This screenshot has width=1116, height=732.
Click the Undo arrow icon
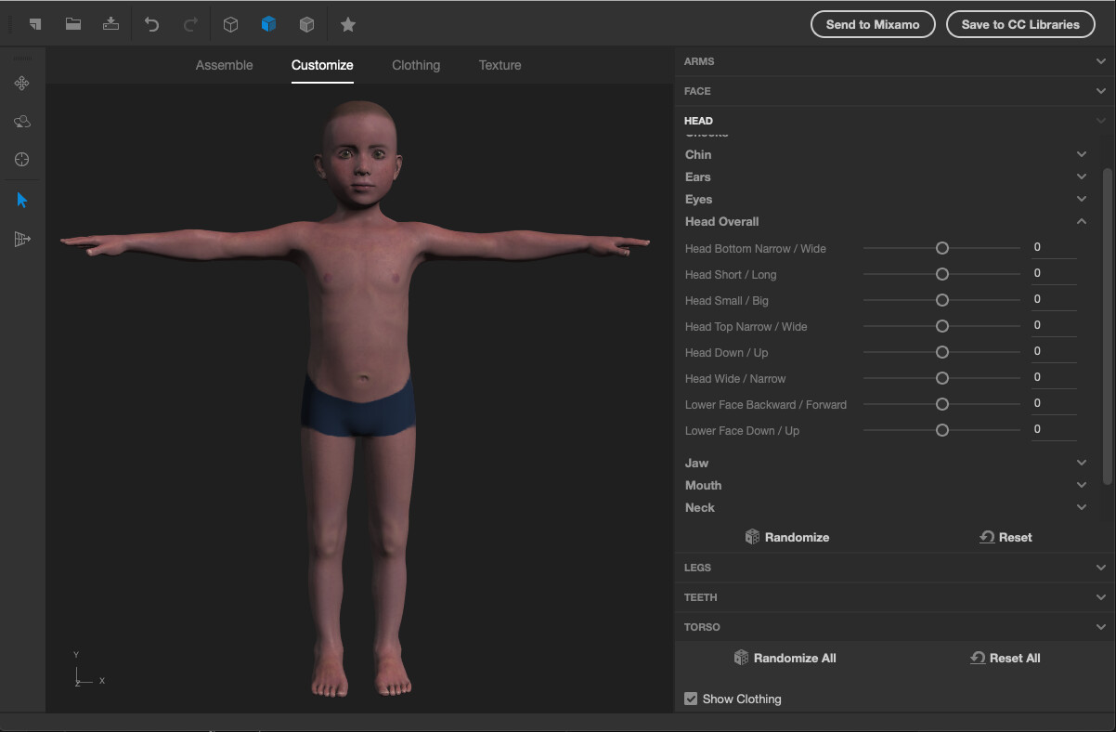(x=151, y=24)
